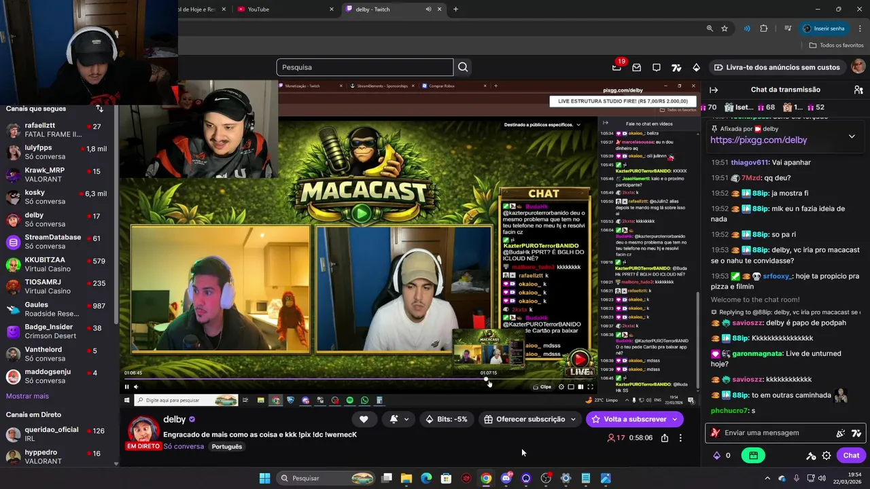Open delby channel avatar

(143, 430)
